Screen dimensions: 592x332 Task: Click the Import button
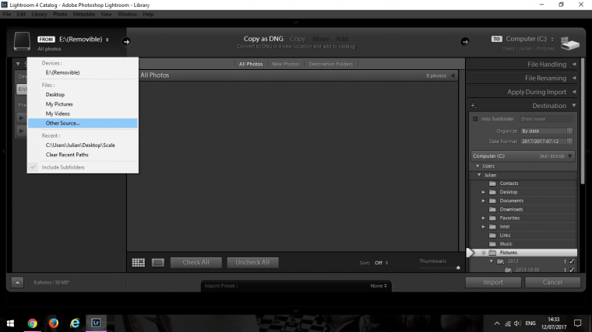coord(493,282)
